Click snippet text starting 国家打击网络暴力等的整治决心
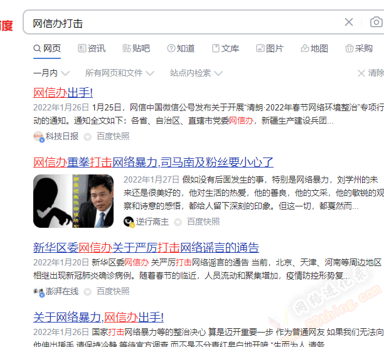This screenshot has height=347, width=384. pyautogui.click(x=149, y=332)
